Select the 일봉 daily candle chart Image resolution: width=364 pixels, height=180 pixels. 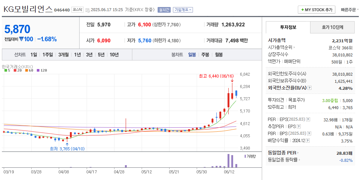(192, 55)
